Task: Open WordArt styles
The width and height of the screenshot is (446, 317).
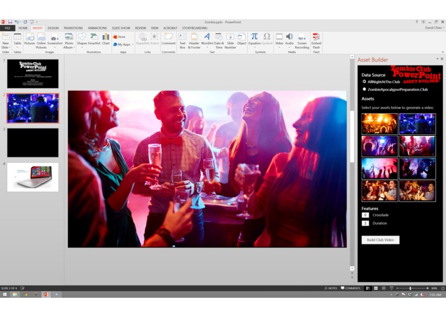Action: point(207,39)
